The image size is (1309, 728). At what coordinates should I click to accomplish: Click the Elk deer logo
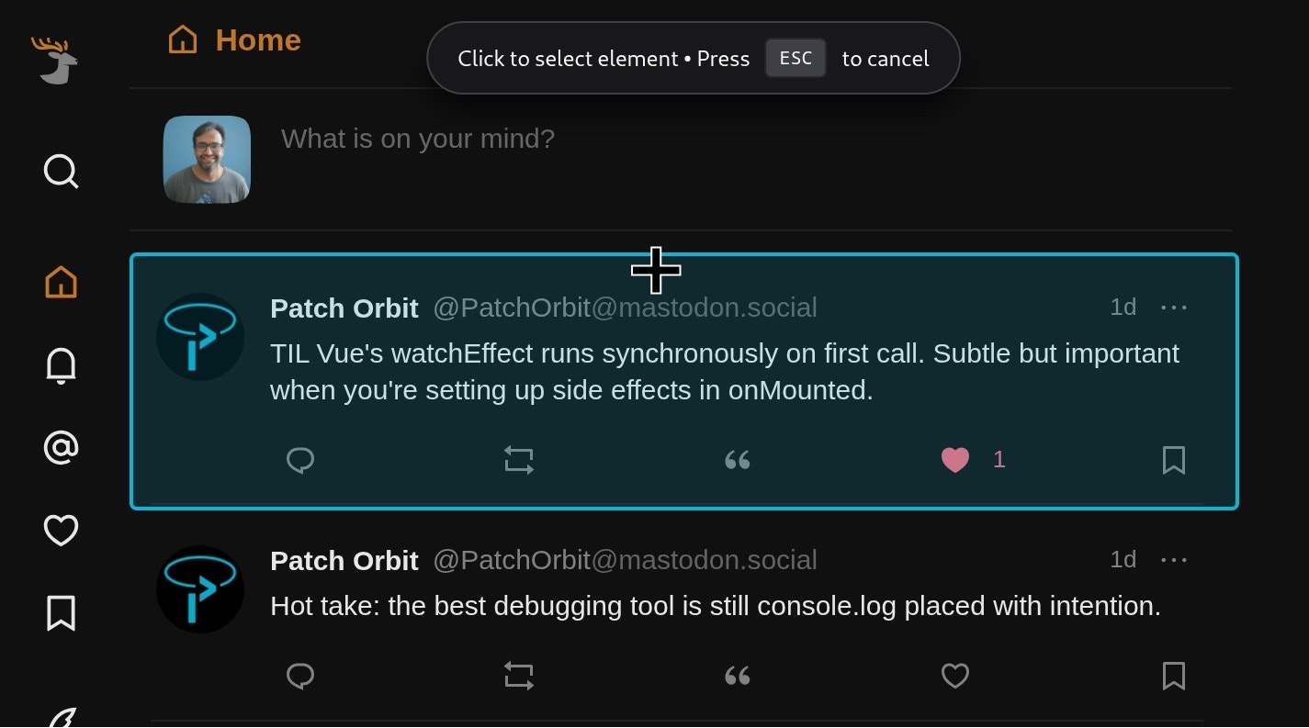click(57, 60)
